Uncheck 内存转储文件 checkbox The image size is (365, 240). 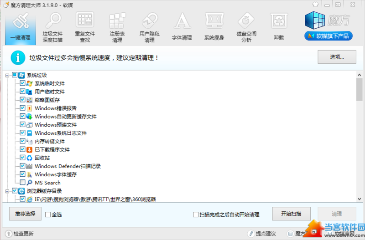pos(22,141)
